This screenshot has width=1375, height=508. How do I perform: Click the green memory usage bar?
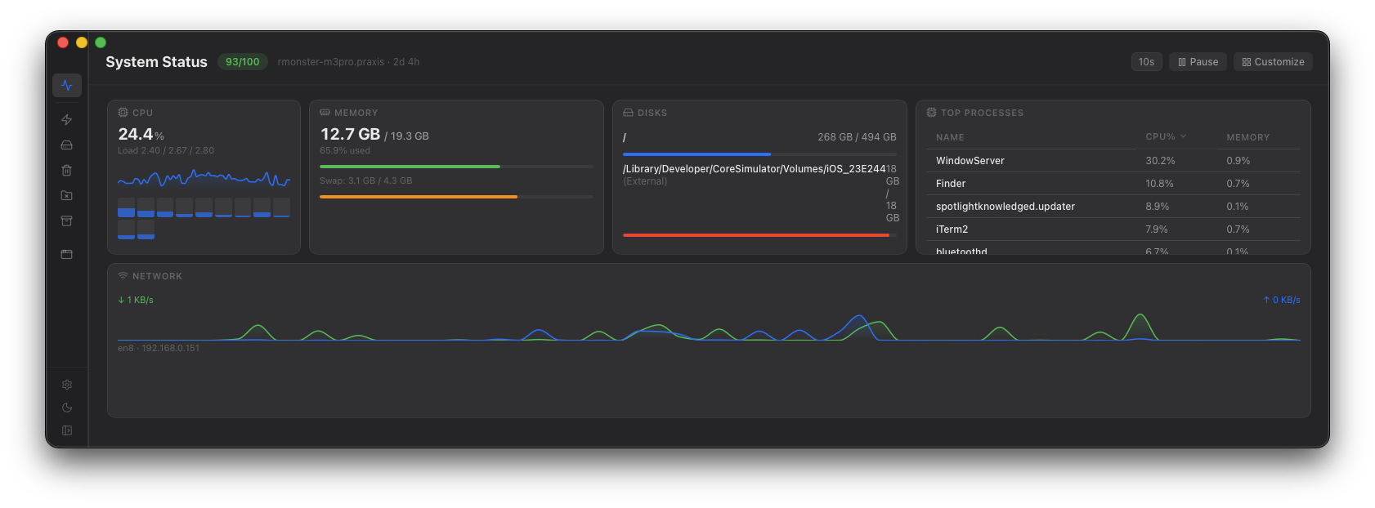(456, 167)
